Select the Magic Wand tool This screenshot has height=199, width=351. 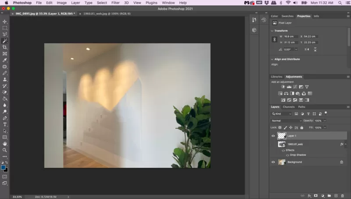[5, 41]
